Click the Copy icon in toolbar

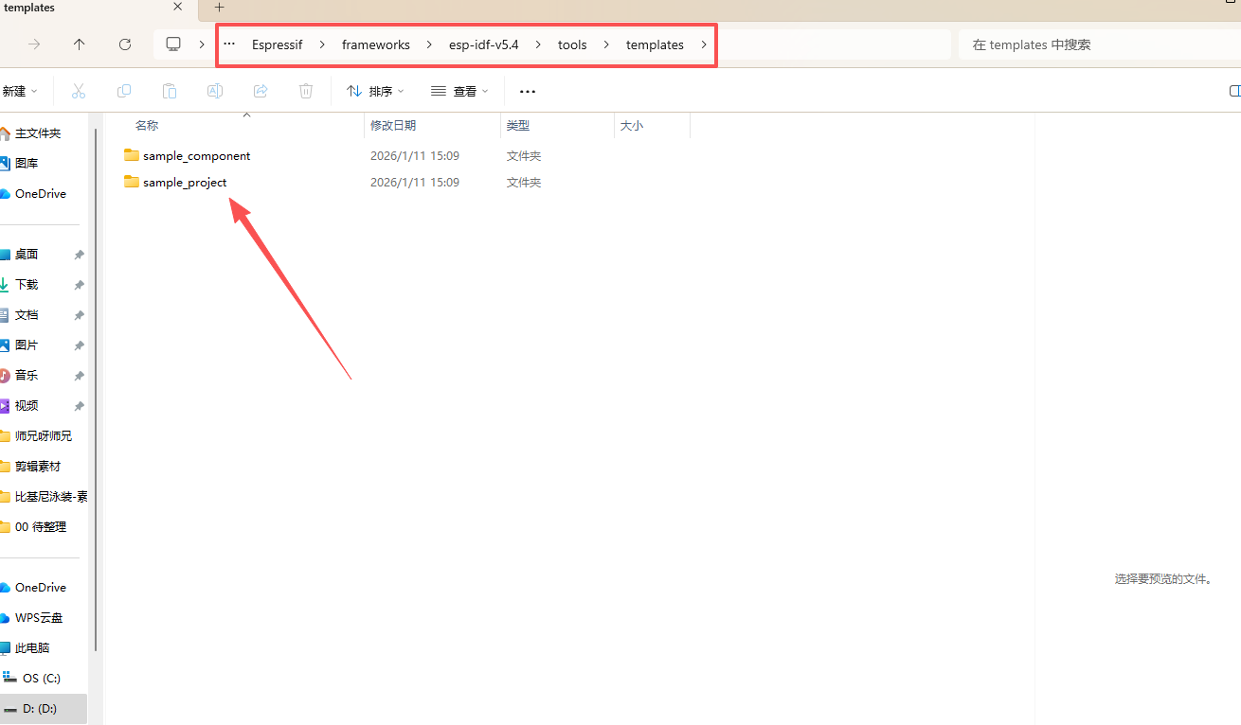click(124, 91)
